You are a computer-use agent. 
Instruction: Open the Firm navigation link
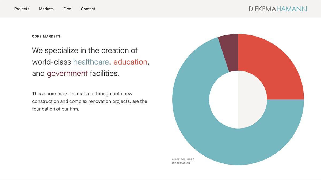click(x=67, y=9)
